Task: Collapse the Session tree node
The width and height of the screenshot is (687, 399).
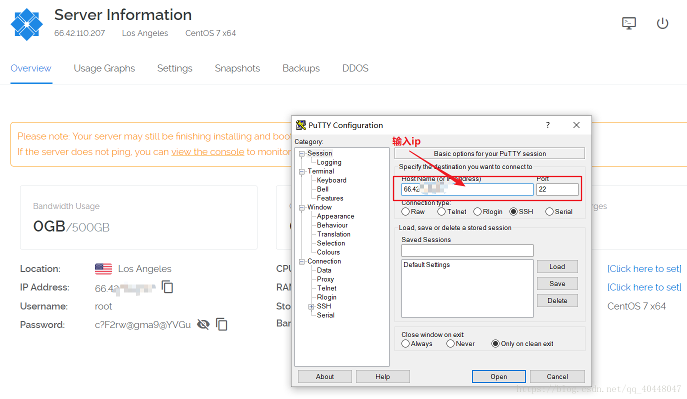Action: click(302, 153)
